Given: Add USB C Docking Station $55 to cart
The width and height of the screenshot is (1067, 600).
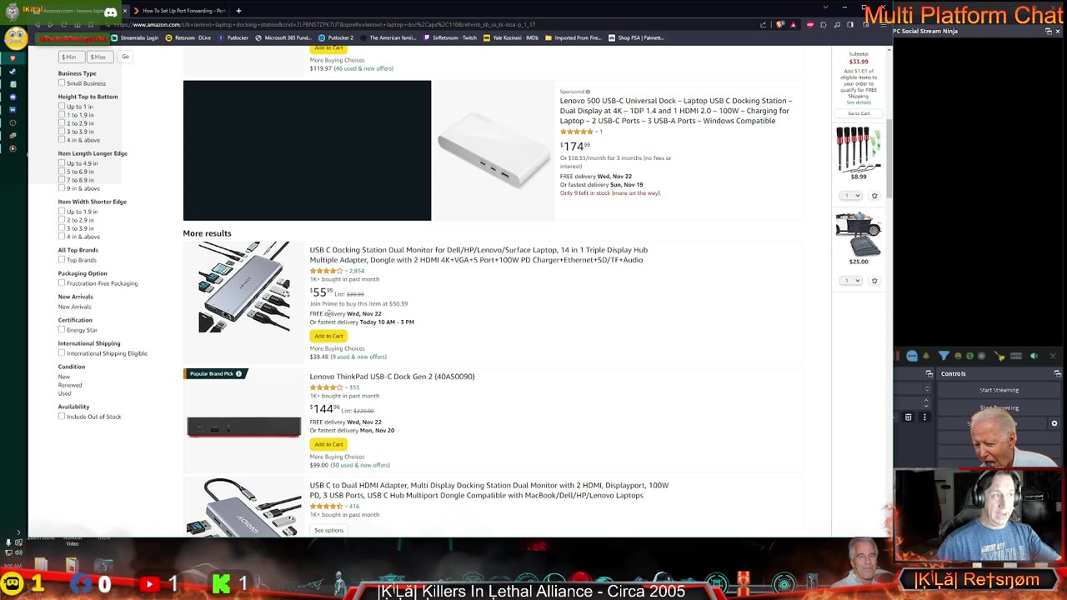Looking at the screenshot, I should click(x=328, y=336).
